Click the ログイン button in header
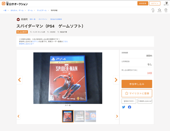The width and height of the screenshot is (170, 131). point(155,4)
